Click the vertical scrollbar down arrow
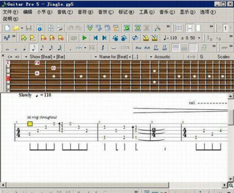The height and width of the screenshot is (193, 234). pos(230,179)
